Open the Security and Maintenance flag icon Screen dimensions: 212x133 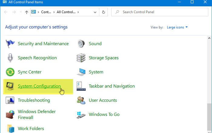10,44
